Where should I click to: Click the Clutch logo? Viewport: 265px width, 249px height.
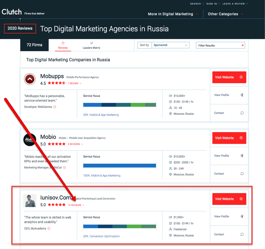click(12, 12)
